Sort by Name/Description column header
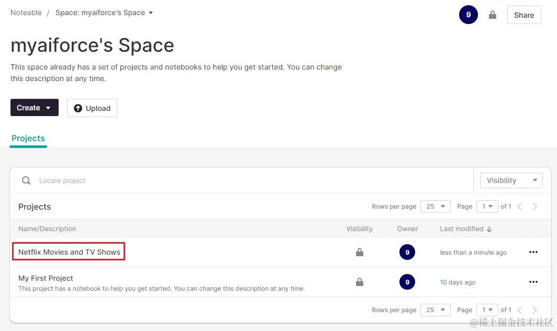 (47, 229)
